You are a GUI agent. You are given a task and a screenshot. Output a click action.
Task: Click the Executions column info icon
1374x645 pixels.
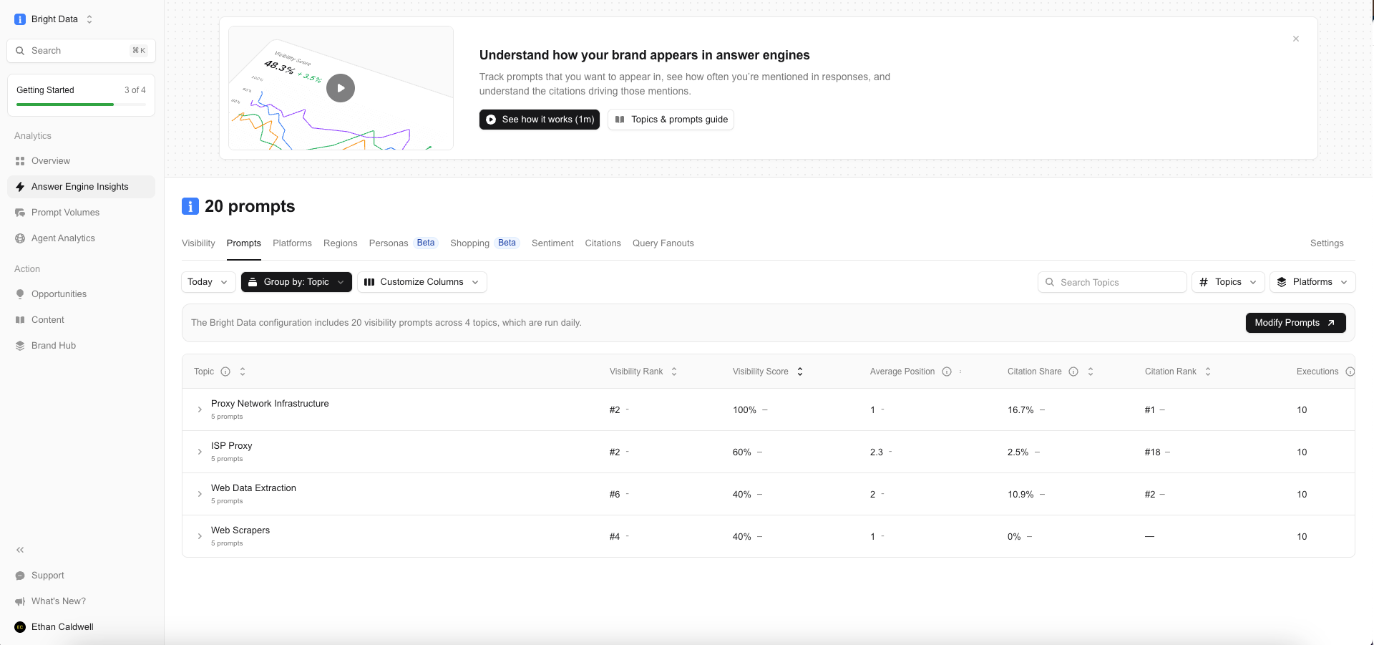click(x=1350, y=372)
